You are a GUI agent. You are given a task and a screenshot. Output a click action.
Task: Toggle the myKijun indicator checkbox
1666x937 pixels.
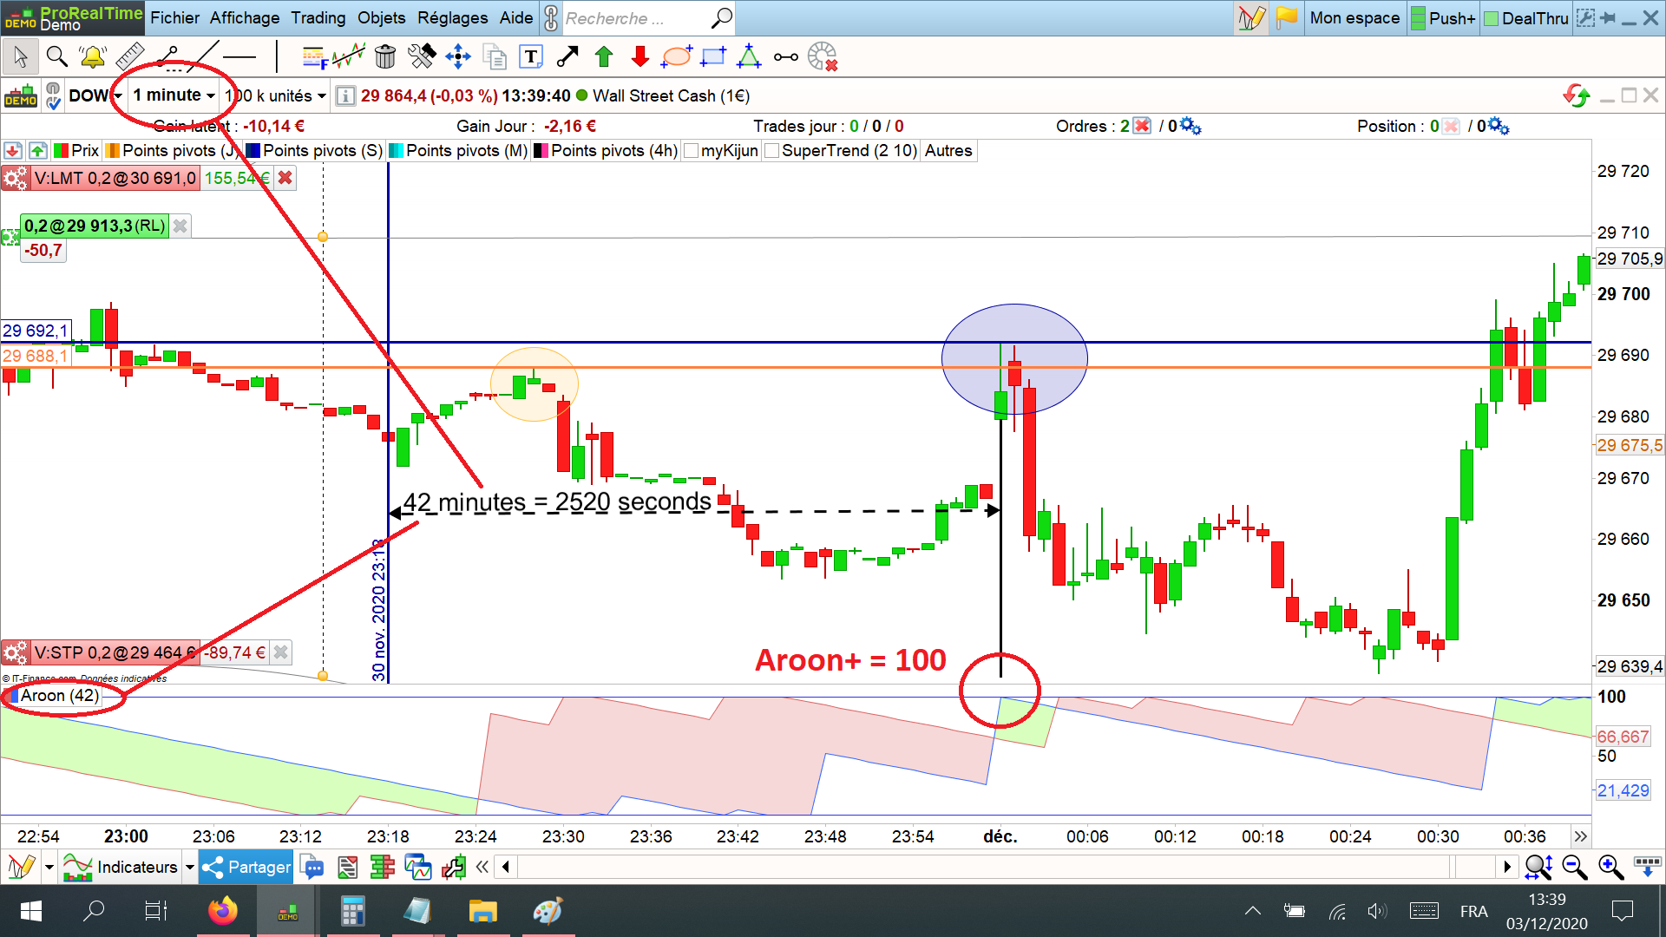[x=692, y=151]
